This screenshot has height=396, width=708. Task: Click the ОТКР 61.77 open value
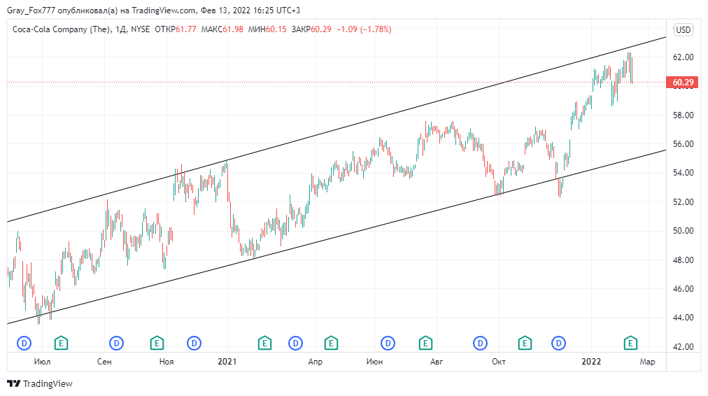pos(176,29)
